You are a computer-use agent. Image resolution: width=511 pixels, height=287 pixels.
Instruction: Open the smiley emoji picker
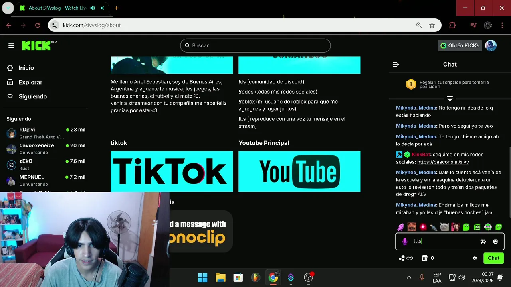(495, 241)
